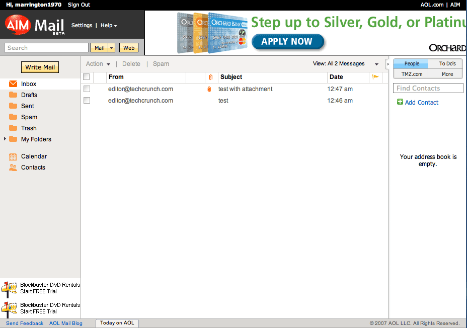Click the Add Contact link
The height and width of the screenshot is (328, 467).
(421, 103)
